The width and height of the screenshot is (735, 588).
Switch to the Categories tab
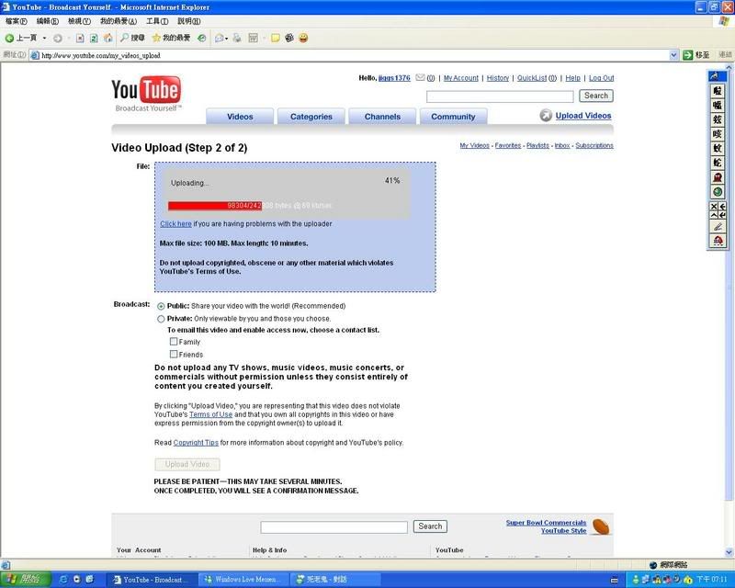pyautogui.click(x=311, y=117)
